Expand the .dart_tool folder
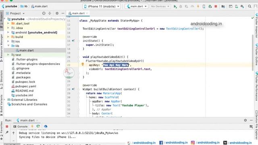This screenshot has width=258, height=145. (x=8, y=23)
